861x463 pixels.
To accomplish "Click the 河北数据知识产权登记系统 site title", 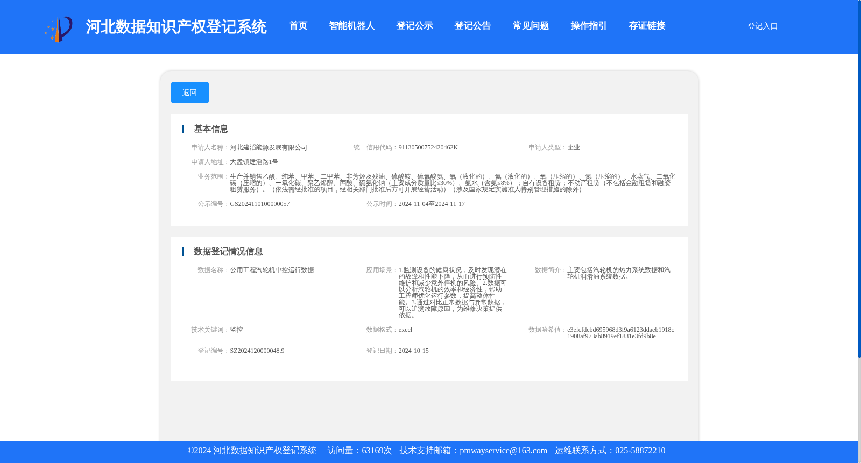I will 176,27.
